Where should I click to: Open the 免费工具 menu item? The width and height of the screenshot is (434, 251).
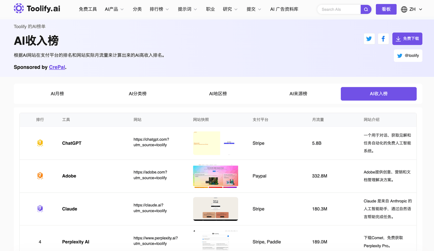click(x=88, y=9)
